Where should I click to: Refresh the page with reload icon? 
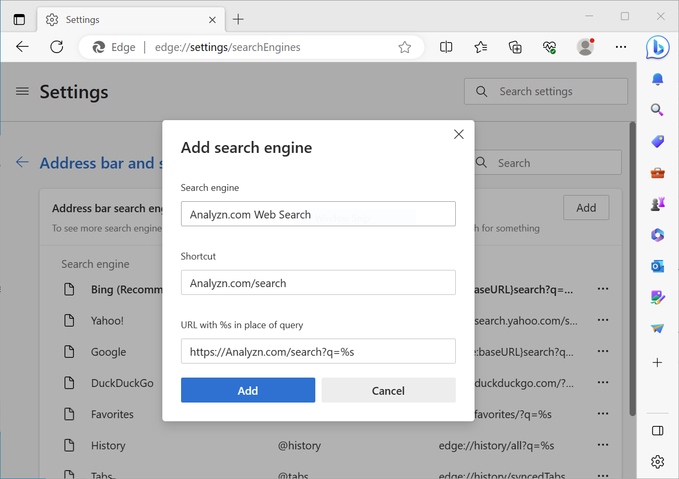pos(57,47)
